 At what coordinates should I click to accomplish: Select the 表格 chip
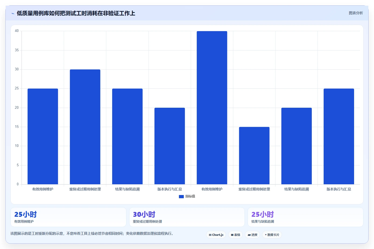(235, 235)
